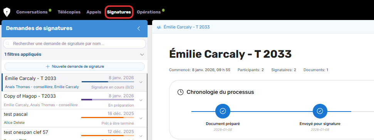Click progress bar of test pascal row
This screenshot has width=374, height=140.
[108, 117]
